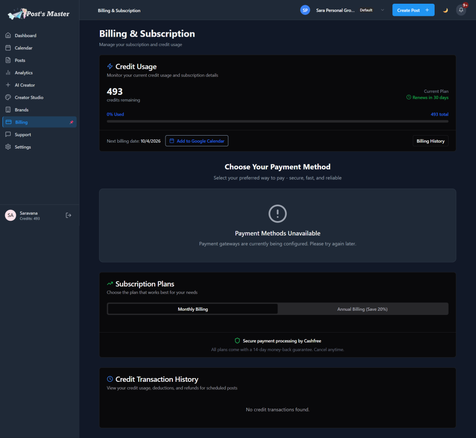Switch to Monthly Billing option
This screenshot has height=438, width=476.
click(x=192, y=309)
